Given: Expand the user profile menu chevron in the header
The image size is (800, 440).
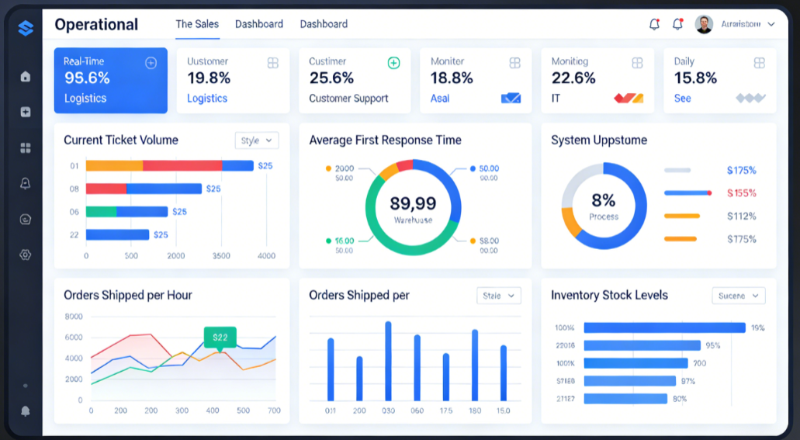Looking at the screenshot, I should (771, 25).
